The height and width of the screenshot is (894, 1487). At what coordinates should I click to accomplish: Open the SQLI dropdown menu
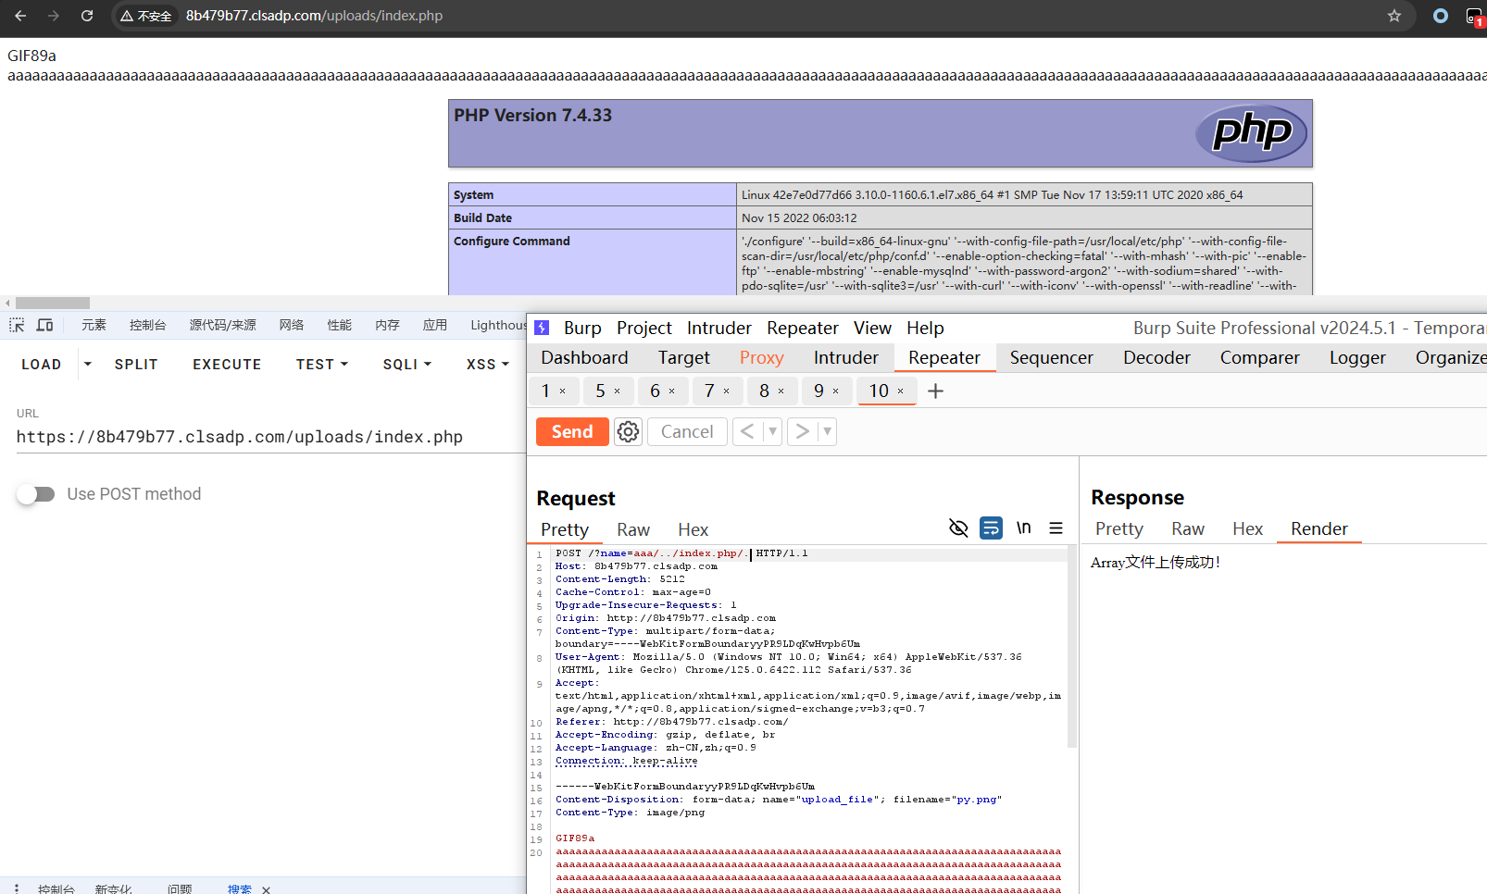click(407, 365)
